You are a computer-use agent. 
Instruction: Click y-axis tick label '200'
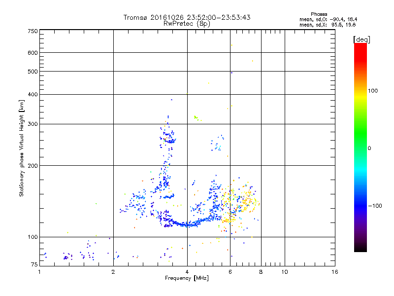pyautogui.click(x=33, y=166)
